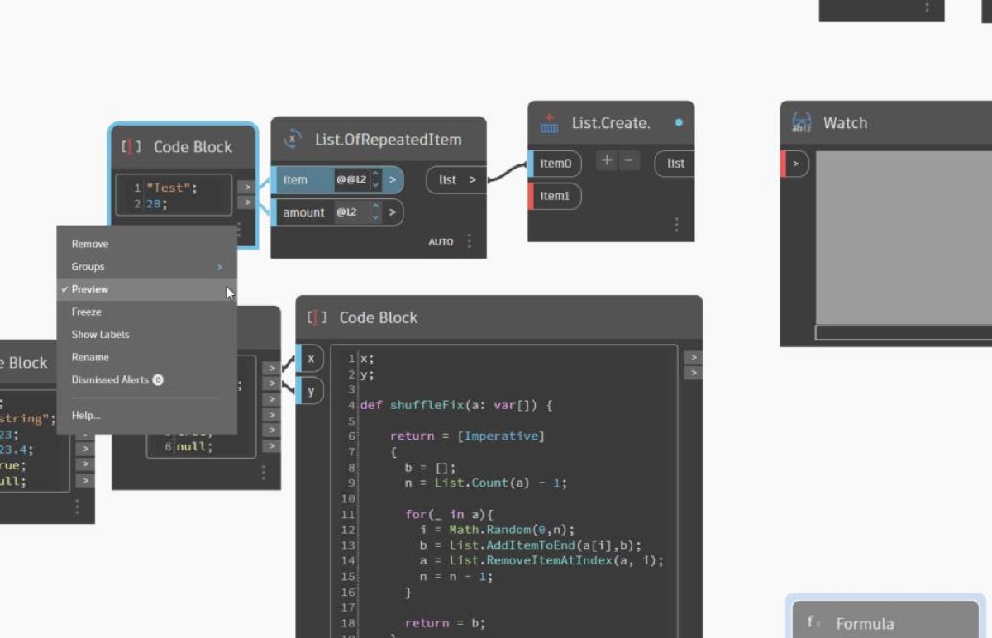Click the bracket icon of the shuffleFix Code Block

pyautogui.click(x=317, y=317)
